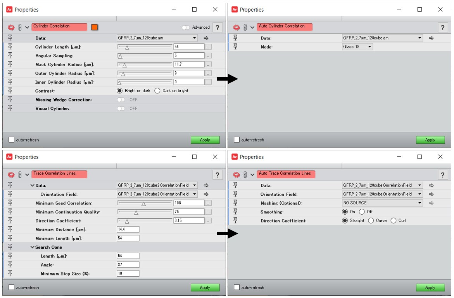Click the pin icon beside Cylinder Length
This screenshot has width=454, height=298.
[x=10, y=47]
